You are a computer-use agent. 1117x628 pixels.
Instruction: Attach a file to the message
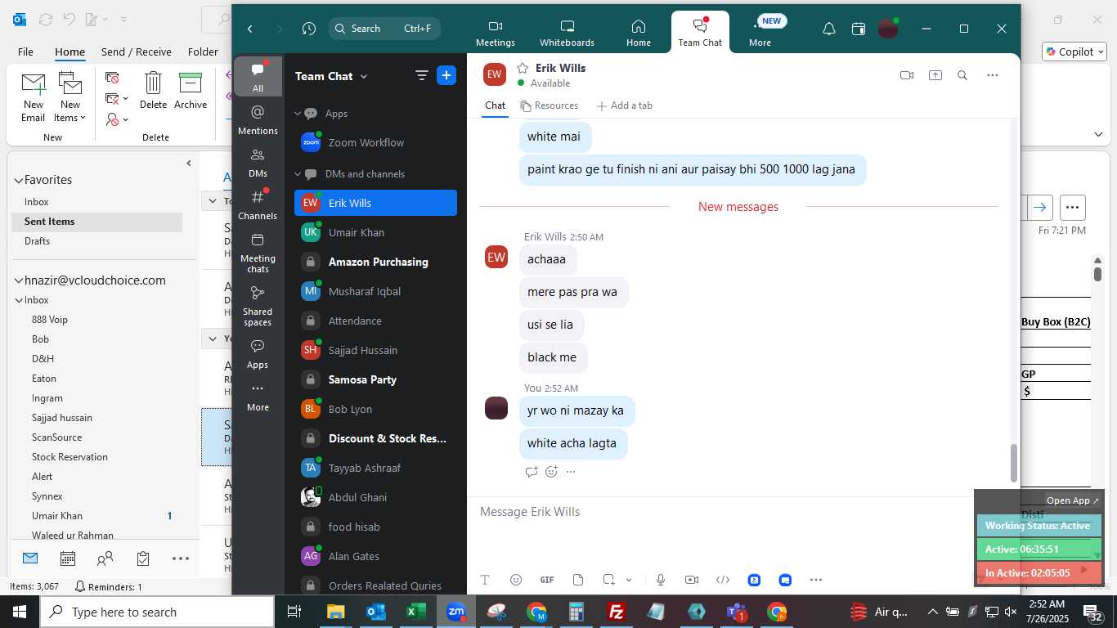point(578,580)
